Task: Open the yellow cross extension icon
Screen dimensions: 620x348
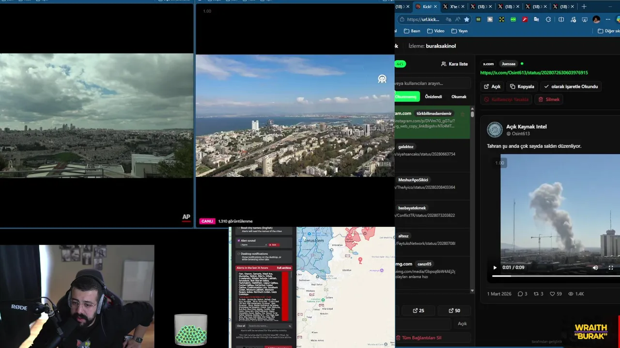Action: click(x=501, y=19)
